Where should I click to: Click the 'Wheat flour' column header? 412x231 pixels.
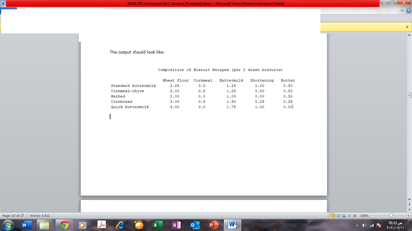(176, 80)
